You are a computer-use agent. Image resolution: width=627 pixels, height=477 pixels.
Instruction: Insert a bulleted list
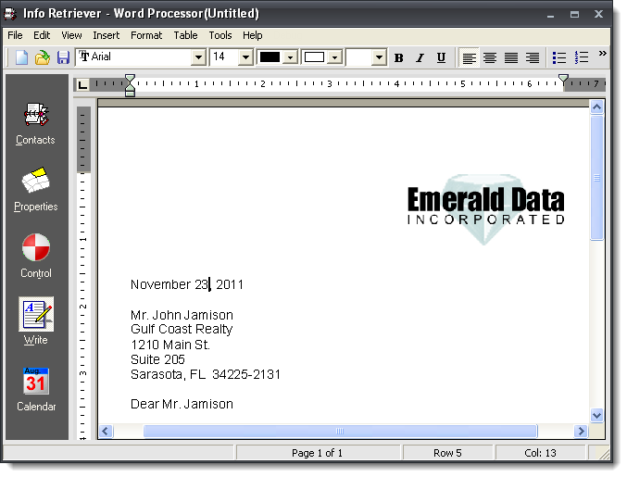coord(559,57)
